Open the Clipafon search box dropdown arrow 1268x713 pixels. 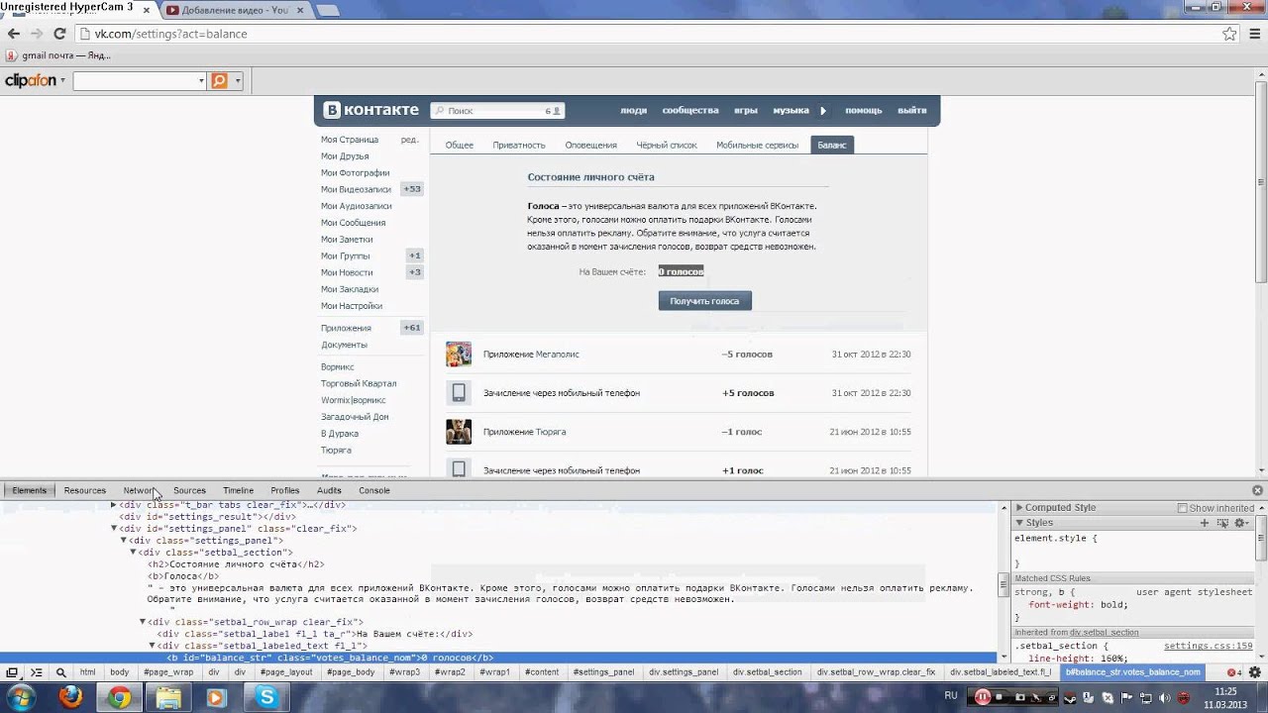pos(201,81)
